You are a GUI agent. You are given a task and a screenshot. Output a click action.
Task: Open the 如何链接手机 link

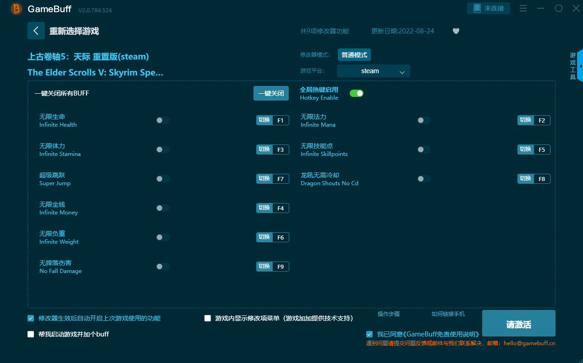click(448, 314)
